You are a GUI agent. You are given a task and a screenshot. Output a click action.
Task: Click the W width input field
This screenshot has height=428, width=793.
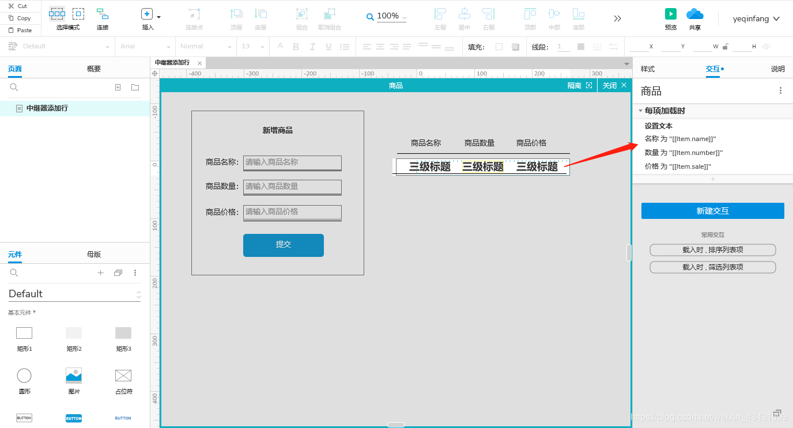coord(703,47)
